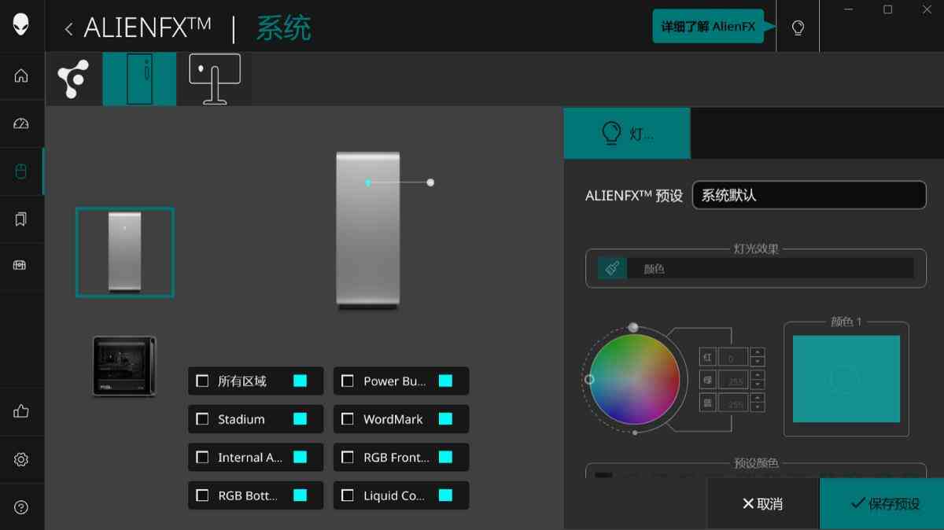Enable the 所有区域 checkbox
The image size is (944, 530).
pyautogui.click(x=201, y=381)
